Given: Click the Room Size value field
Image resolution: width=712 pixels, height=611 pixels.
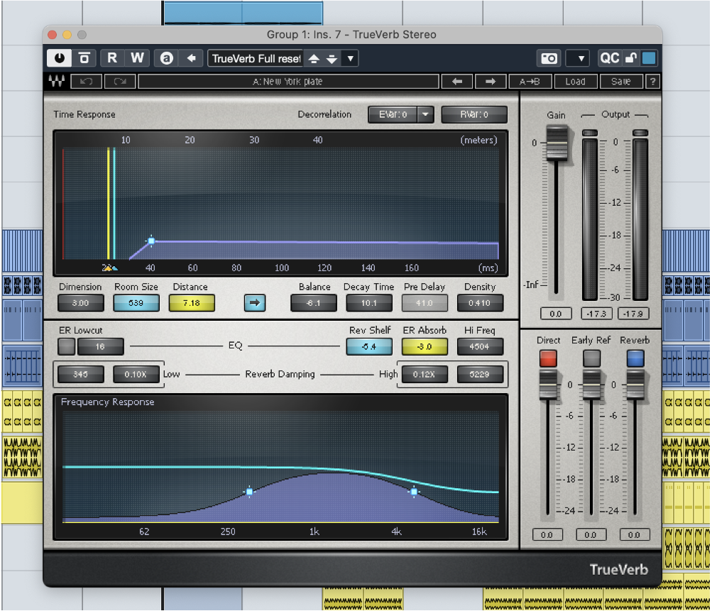Looking at the screenshot, I should coord(136,303).
